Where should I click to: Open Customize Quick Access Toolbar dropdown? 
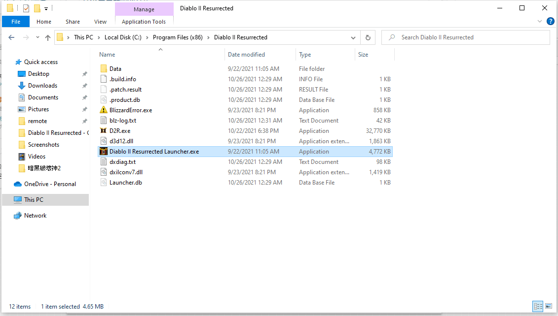pos(46,8)
